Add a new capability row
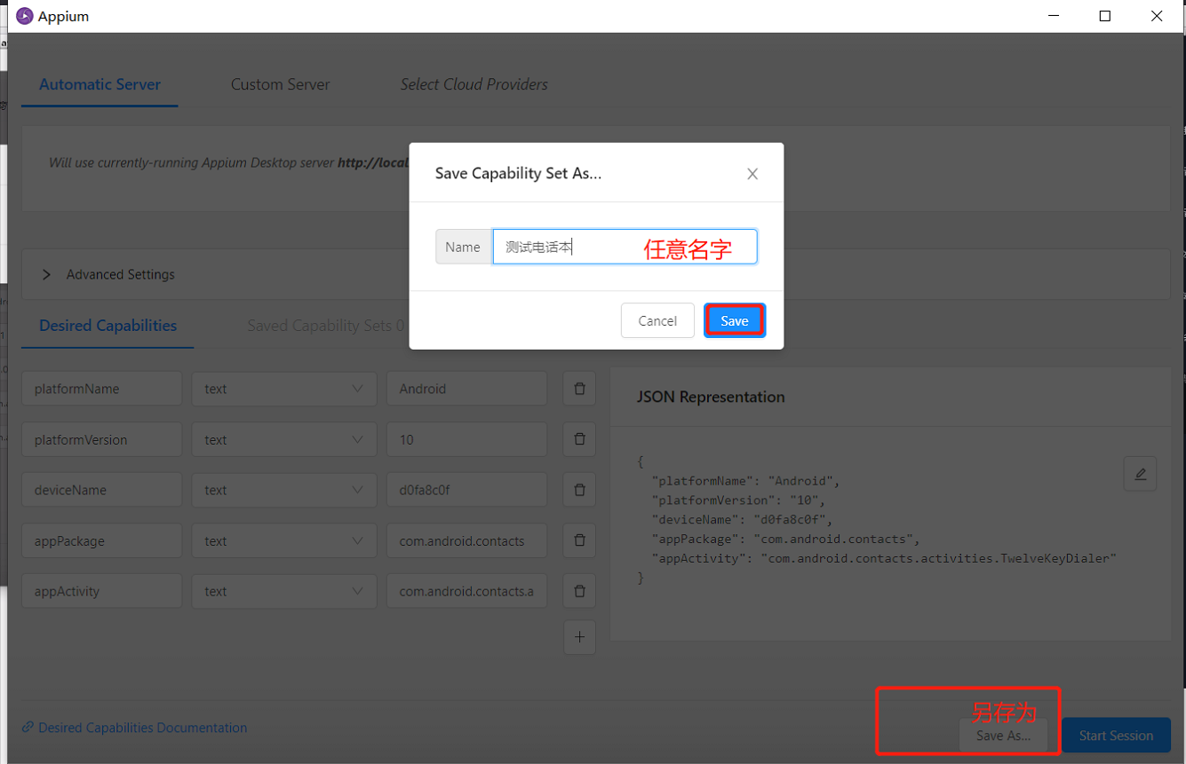The height and width of the screenshot is (764, 1186). tap(579, 637)
